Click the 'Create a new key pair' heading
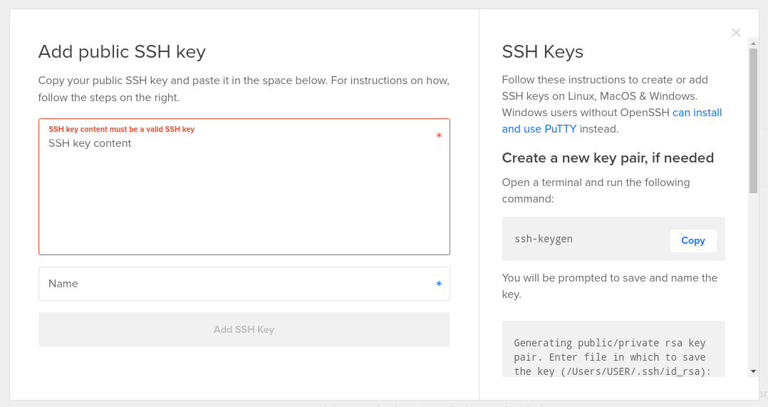Image resolution: width=768 pixels, height=407 pixels. click(x=608, y=158)
